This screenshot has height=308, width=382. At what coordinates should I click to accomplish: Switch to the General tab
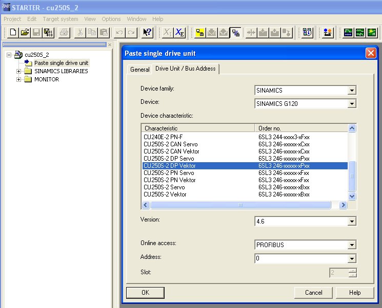click(139, 70)
